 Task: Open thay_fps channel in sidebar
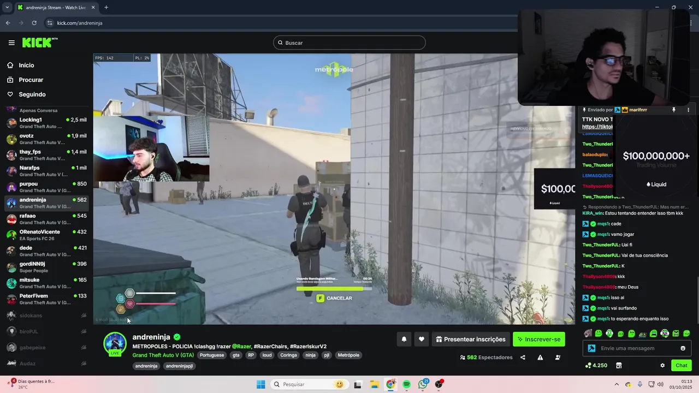[x=46, y=155]
